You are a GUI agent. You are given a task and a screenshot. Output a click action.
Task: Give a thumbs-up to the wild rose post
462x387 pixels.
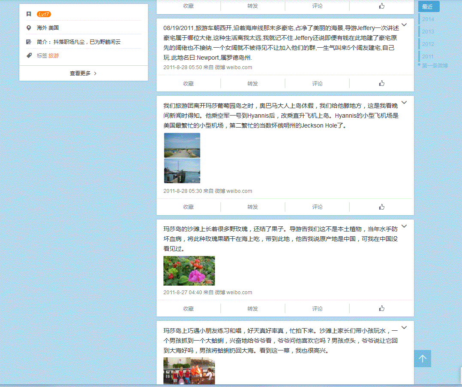click(x=381, y=308)
